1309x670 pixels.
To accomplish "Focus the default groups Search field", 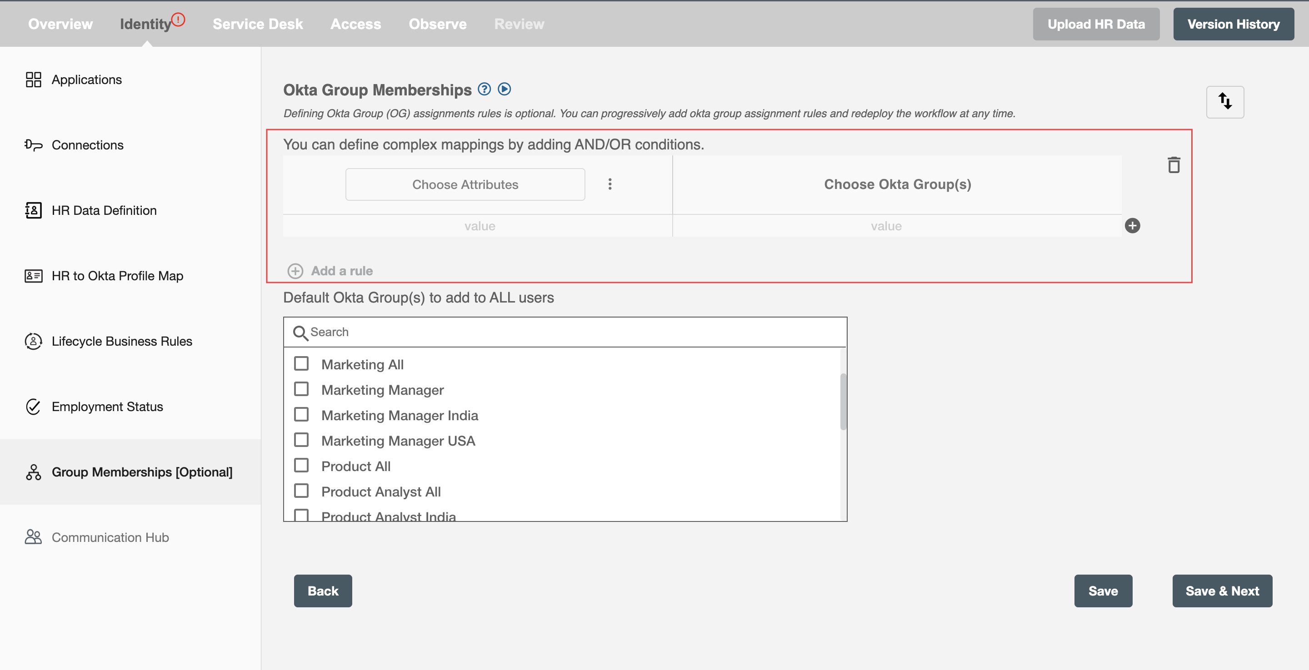I will click(565, 332).
